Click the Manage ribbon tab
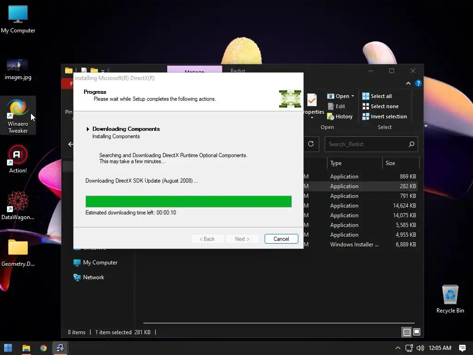 pos(194,69)
